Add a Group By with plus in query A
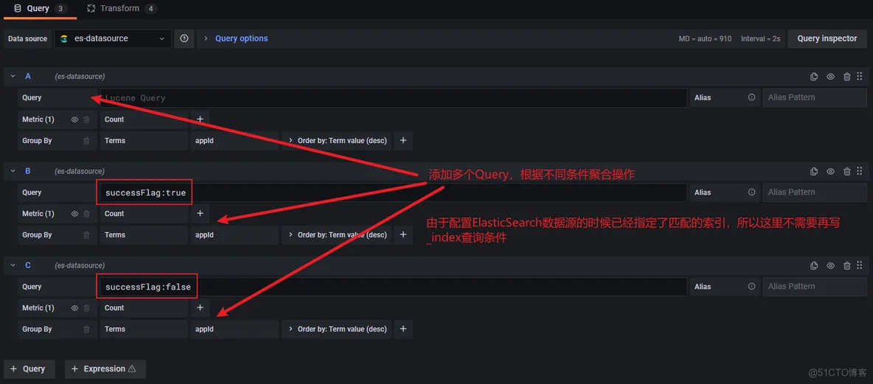Screen dimensions: 873x384 click(403, 141)
